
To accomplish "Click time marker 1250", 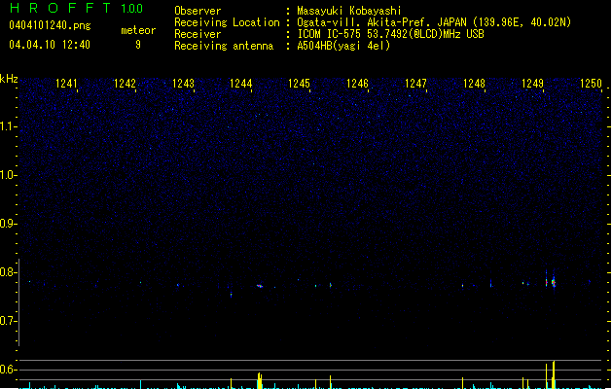I will 591,84.
